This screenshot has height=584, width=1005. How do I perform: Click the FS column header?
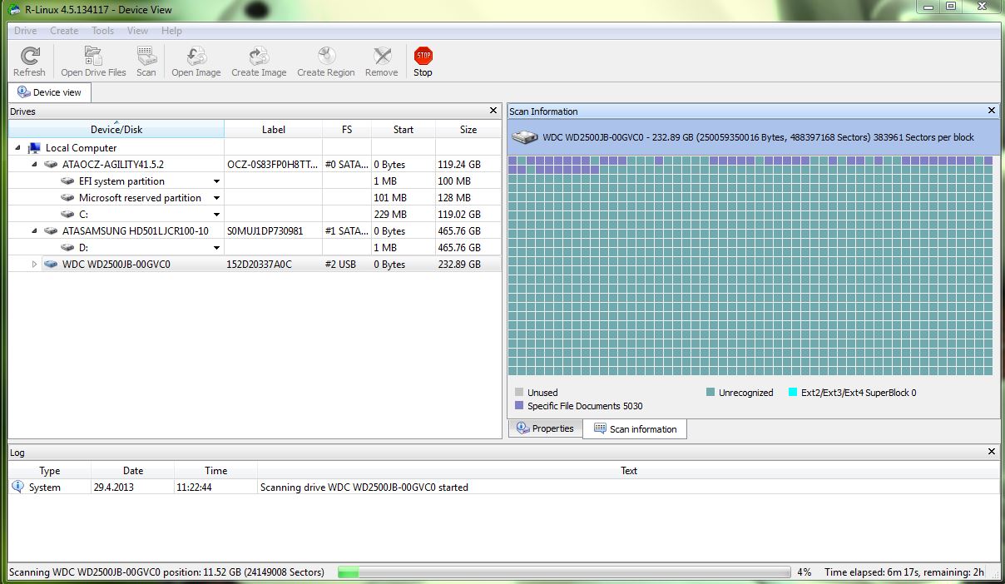point(347,129)
